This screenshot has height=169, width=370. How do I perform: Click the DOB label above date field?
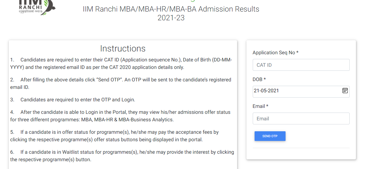click(259, 80)
